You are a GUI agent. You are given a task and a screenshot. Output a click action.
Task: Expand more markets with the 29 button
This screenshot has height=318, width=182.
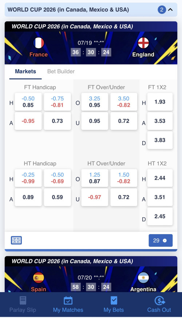[x=161, y=241]
